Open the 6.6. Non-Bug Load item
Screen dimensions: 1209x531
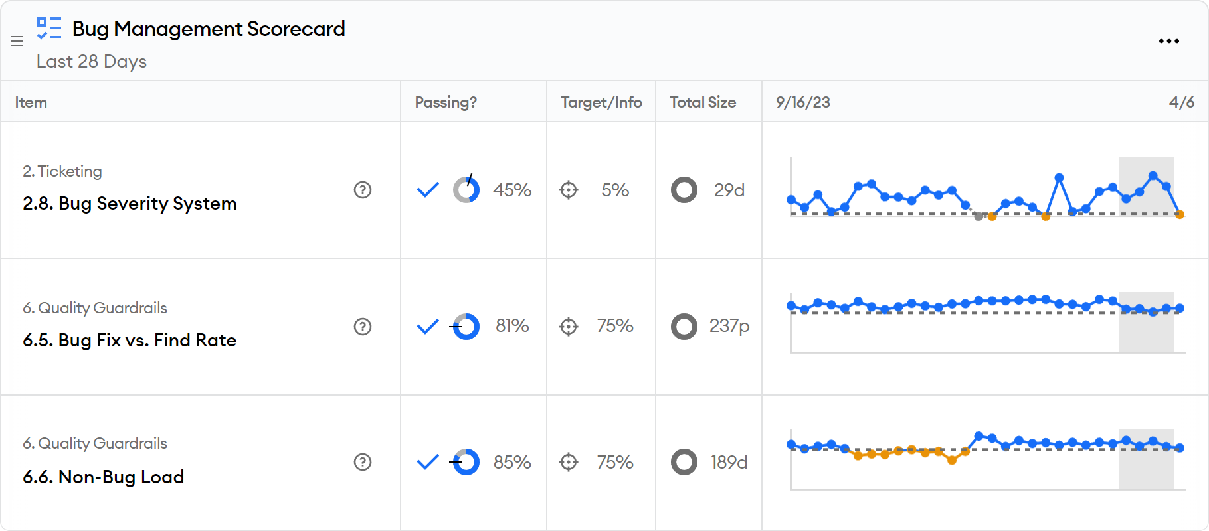[x=104, y=477]
